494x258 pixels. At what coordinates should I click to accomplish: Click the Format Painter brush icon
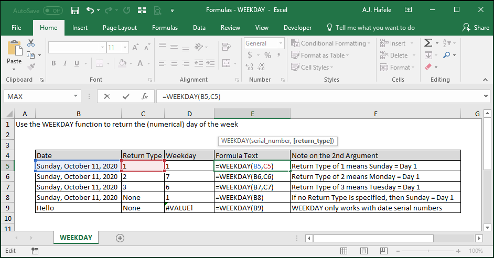tap(31, 66)
